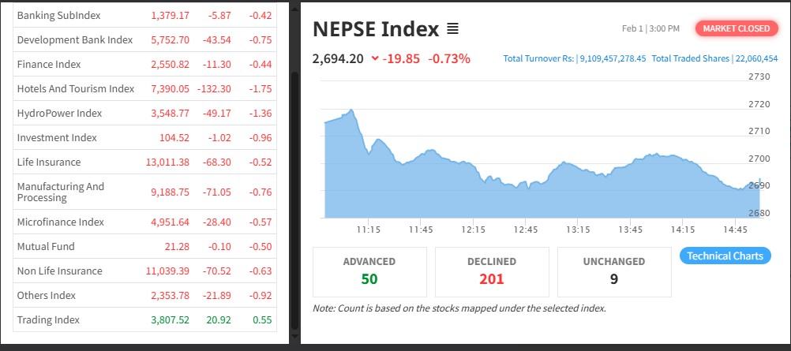Open the menu icon beside NEPSE Index
791x351 pixels.
(452, 29)
